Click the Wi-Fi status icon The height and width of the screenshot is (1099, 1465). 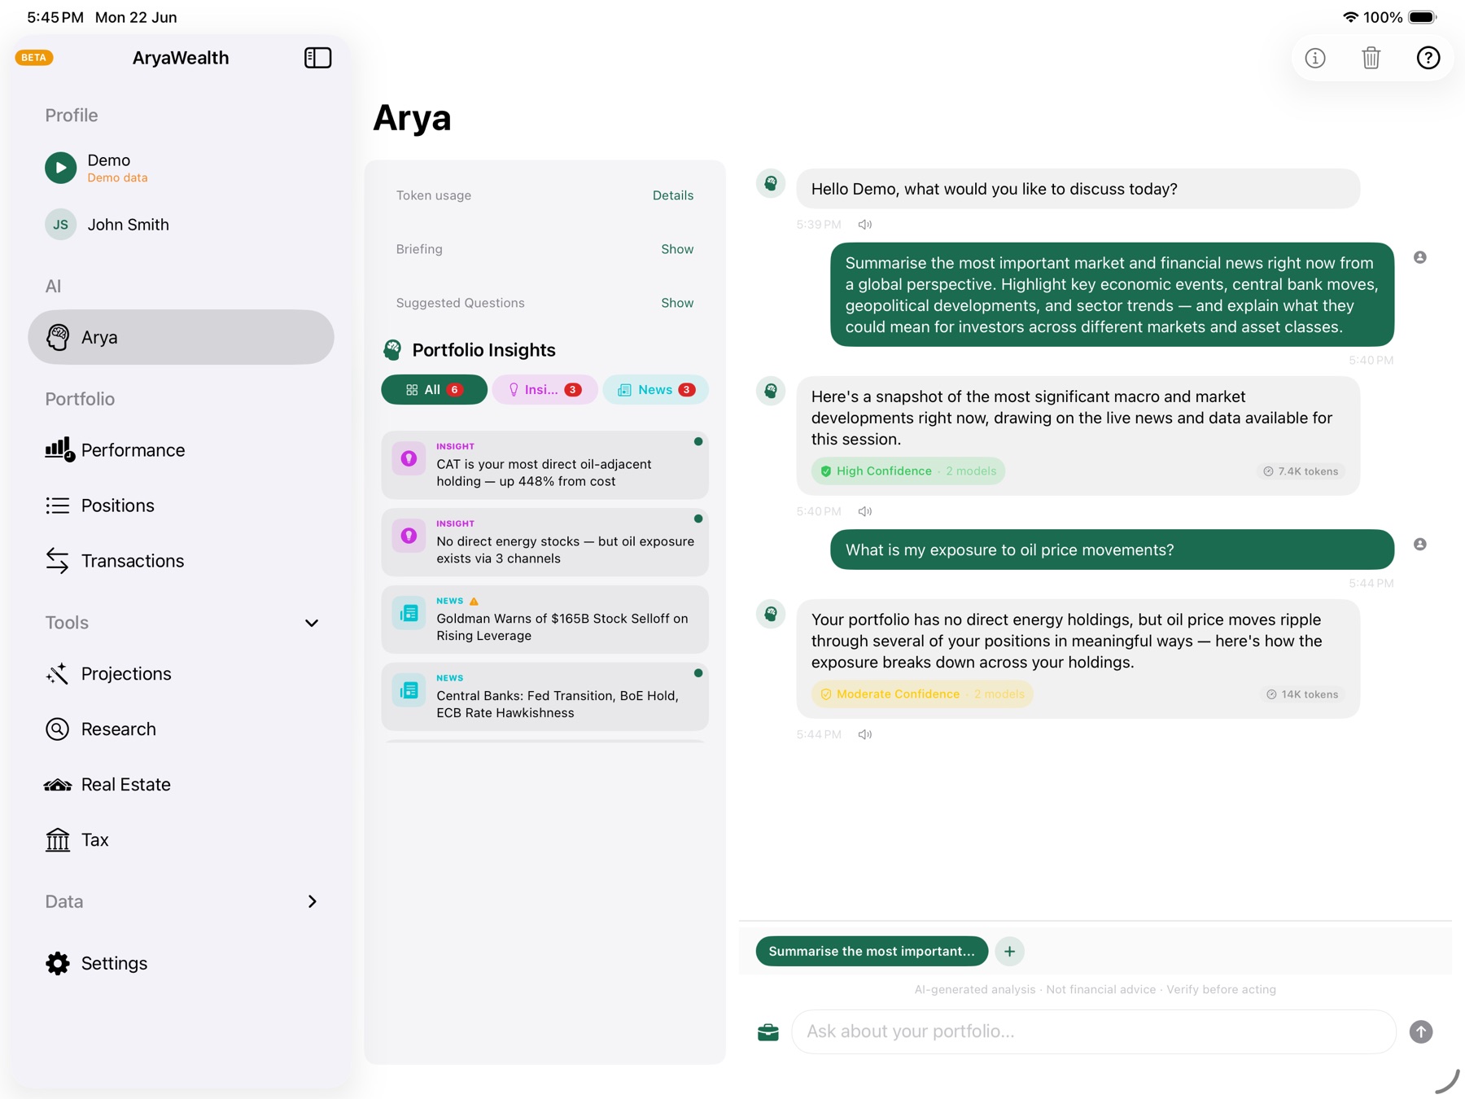click(x=1350, y=17)
